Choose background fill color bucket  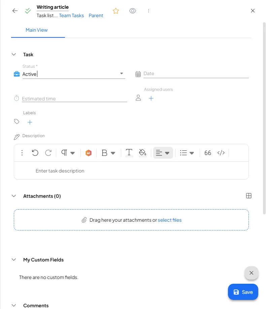click(142, 153)
